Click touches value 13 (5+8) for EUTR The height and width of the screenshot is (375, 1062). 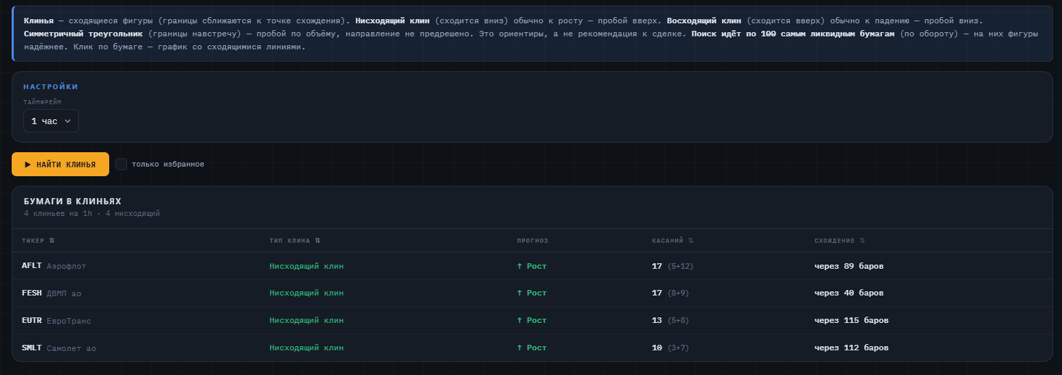670,321
